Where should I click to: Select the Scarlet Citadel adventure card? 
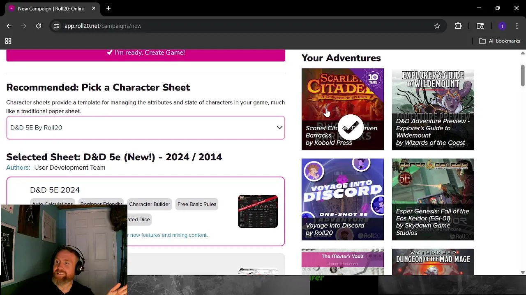pos(343,109)
